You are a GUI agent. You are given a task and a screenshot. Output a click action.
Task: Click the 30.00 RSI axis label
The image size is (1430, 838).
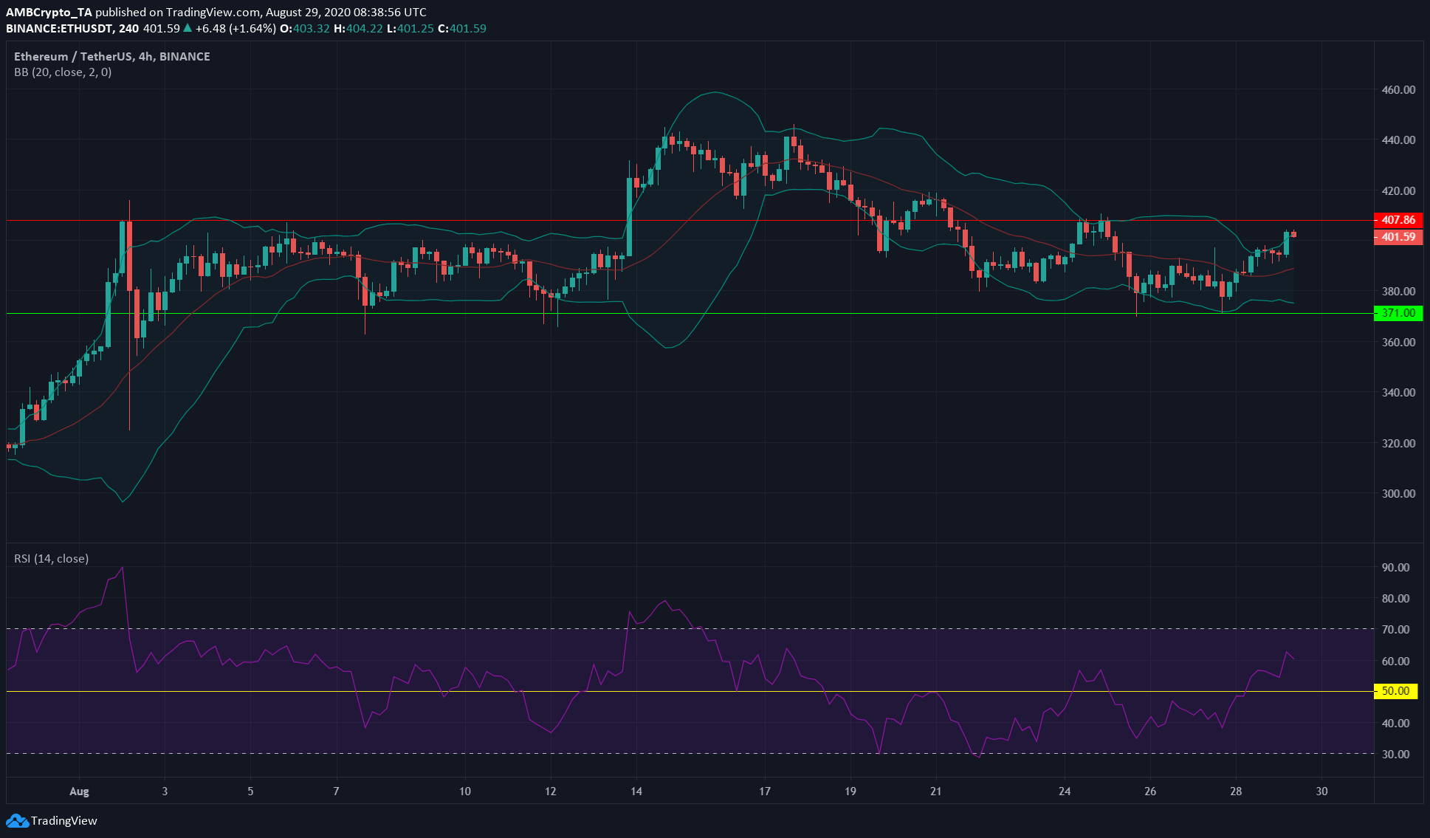pos(1395,755)
